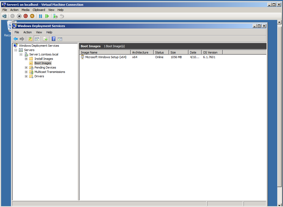This screenshot has width=283, height=207.
Task: Open WDS console Action menu
Action: point(27,32)
